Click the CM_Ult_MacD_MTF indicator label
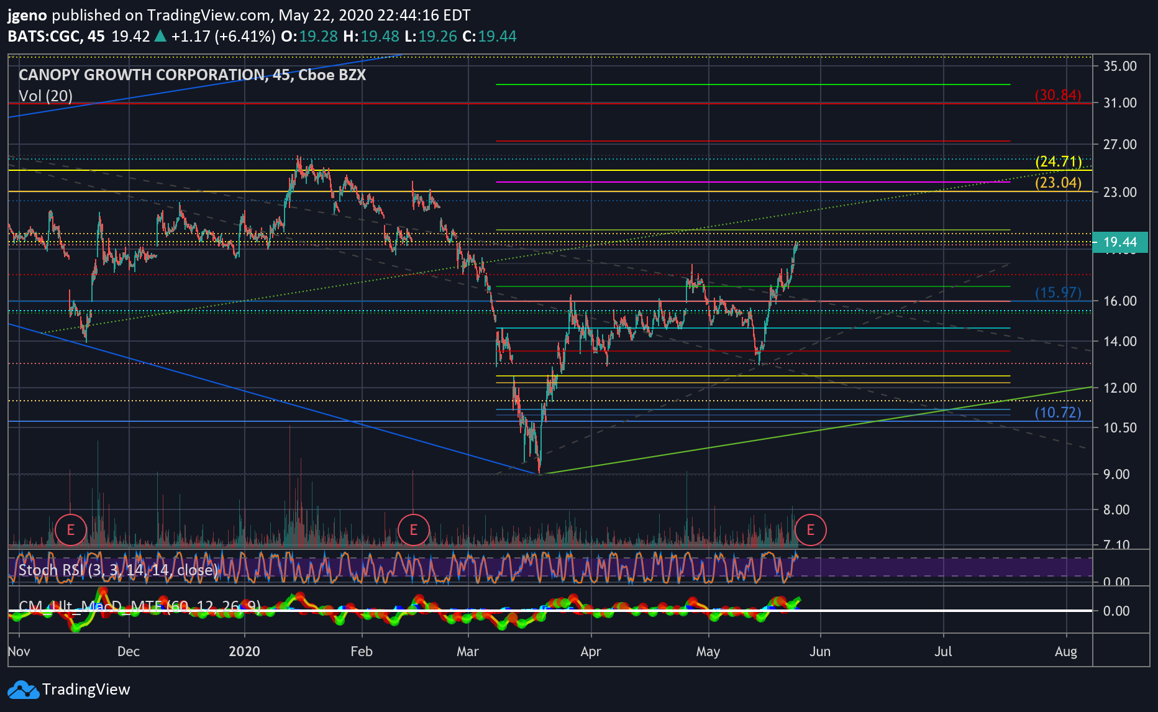The width and height of the screenshot is (1158, 712). click(x=140, y=606)
